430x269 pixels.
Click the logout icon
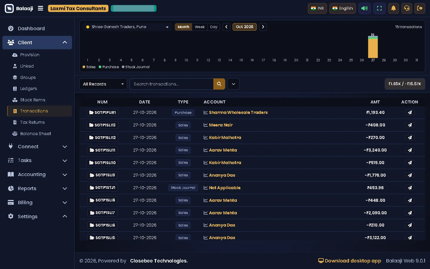tap(420, 8)
